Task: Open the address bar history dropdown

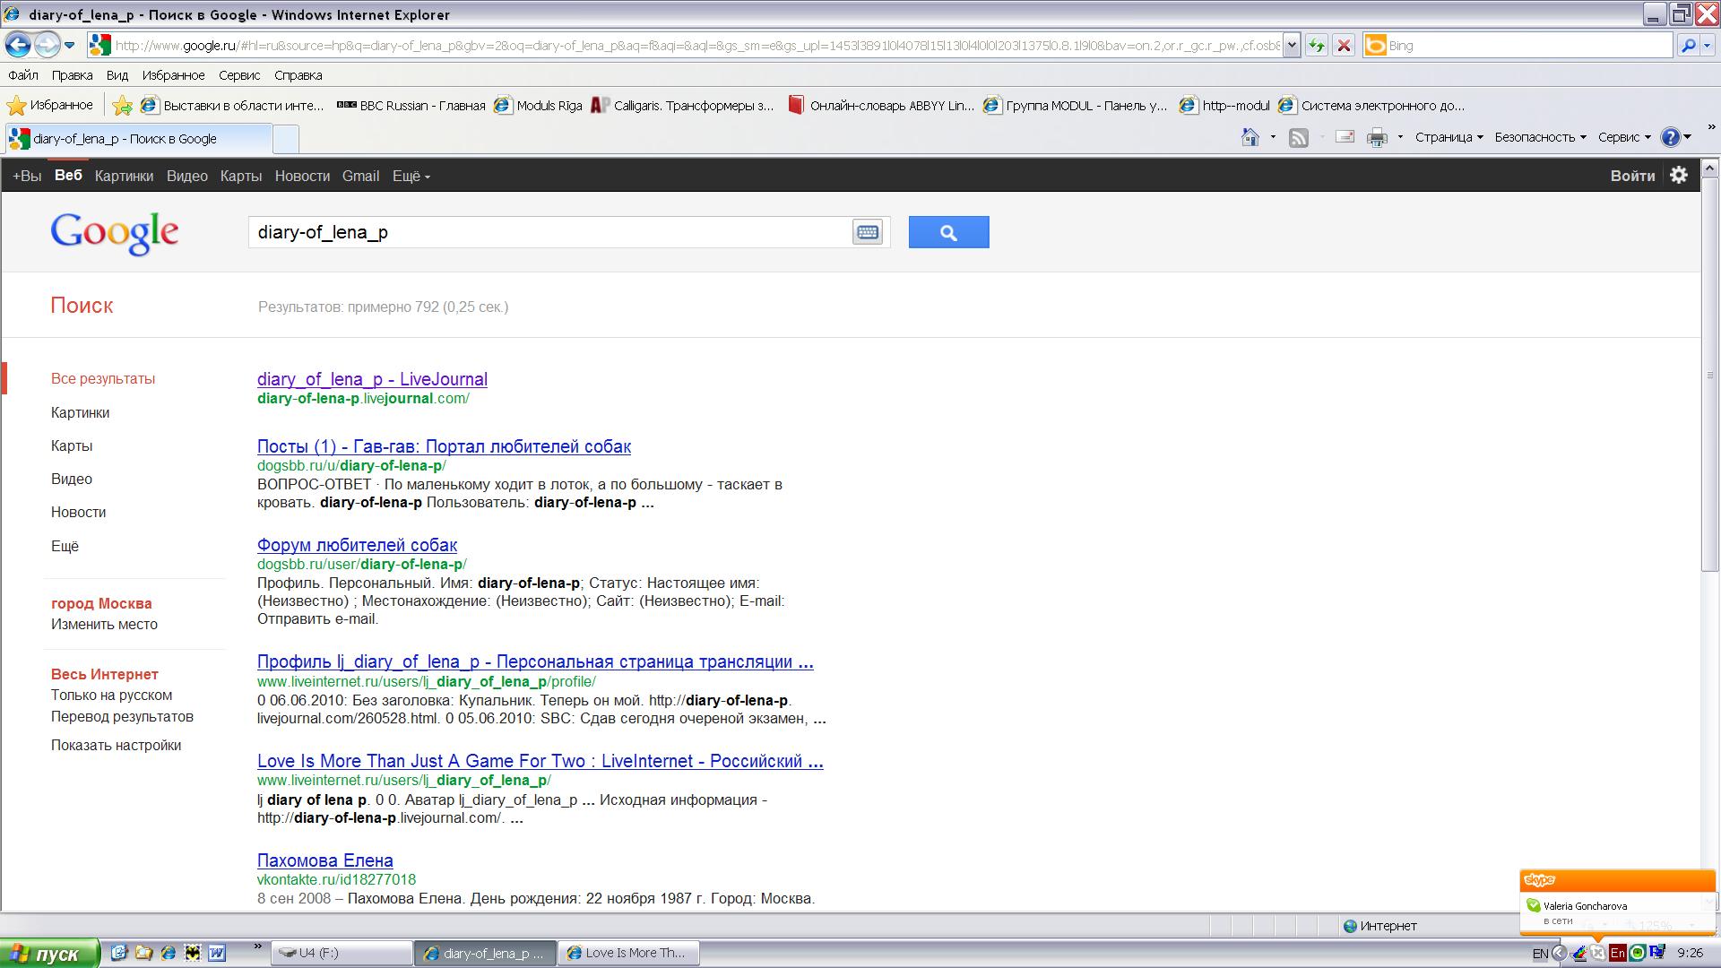Action: (1291, 46)
